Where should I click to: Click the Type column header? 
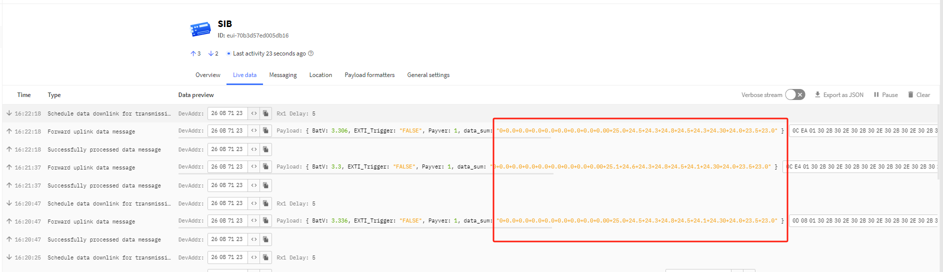[x=54, y=95]
